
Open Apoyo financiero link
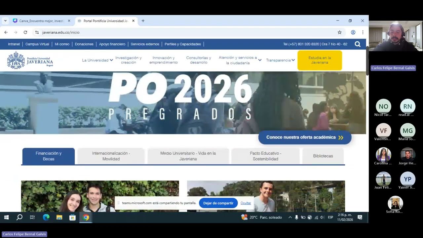click(112, 44)
